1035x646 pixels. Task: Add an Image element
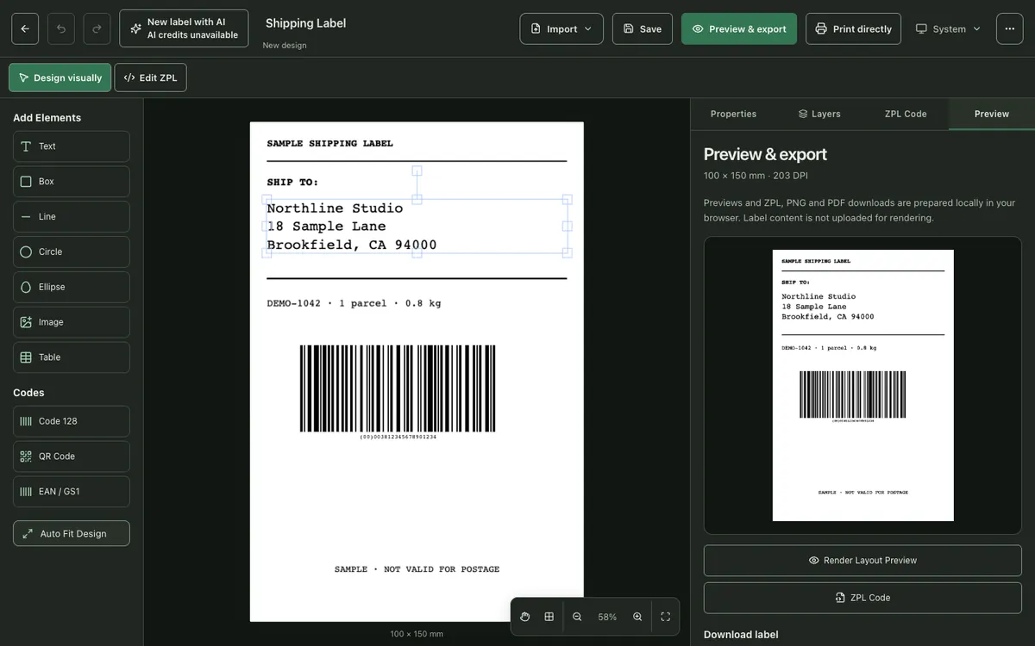coord(72,322)
